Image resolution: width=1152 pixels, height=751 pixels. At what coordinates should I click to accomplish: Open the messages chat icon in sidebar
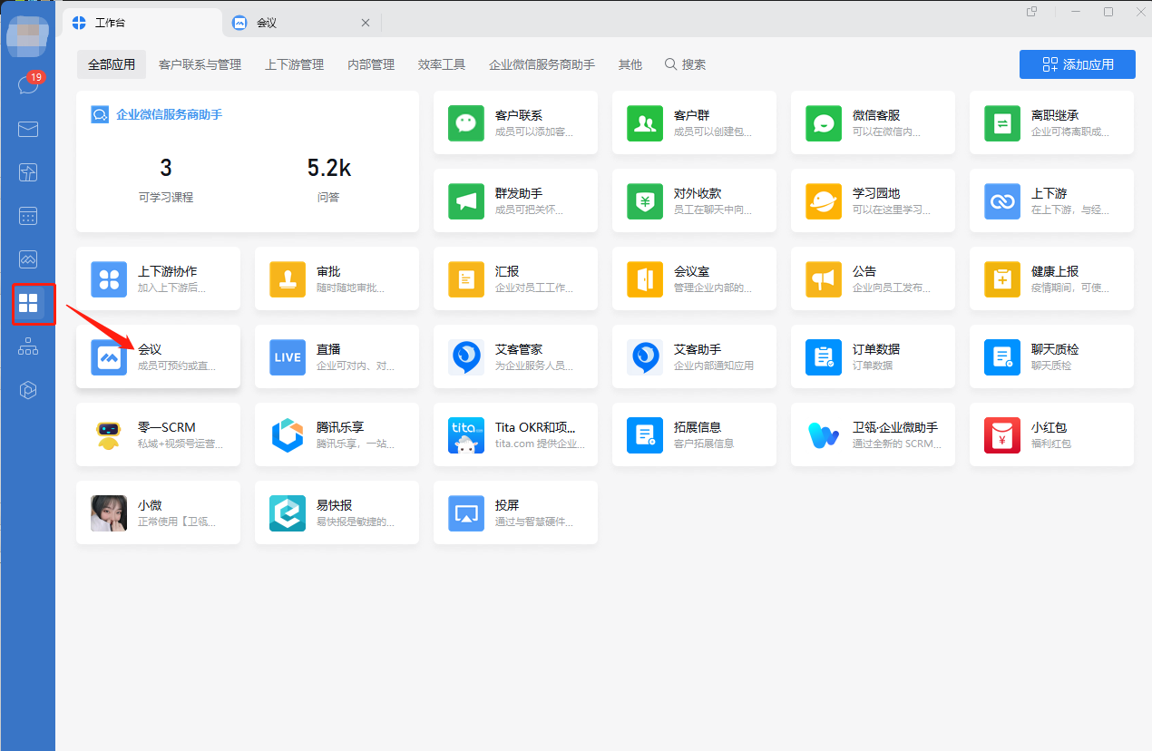(27, 85)
